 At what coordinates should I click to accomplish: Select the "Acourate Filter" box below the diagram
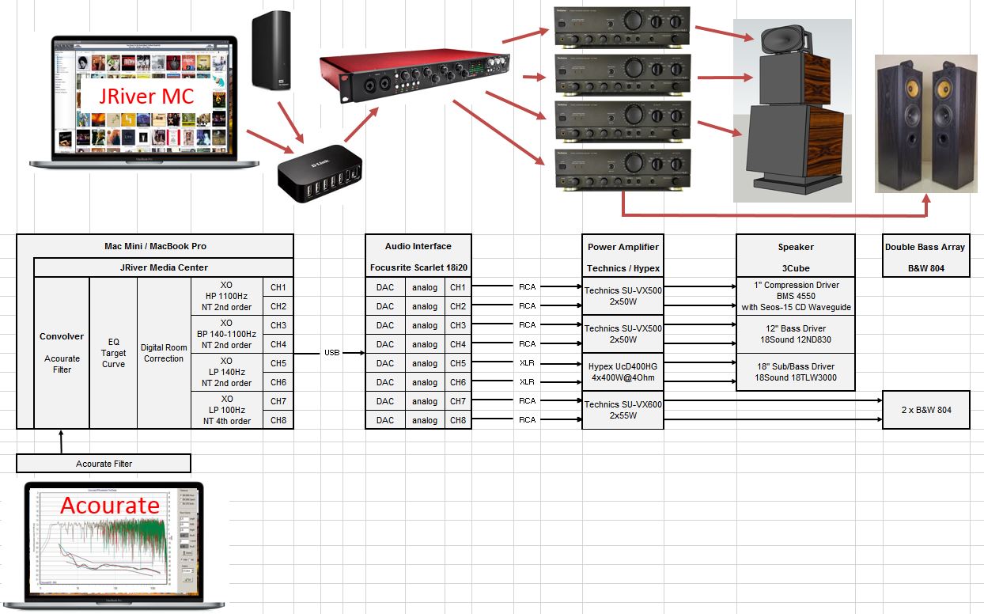[104, 463]
